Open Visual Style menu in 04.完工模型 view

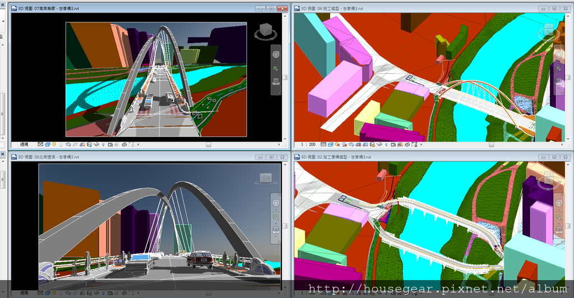[331, 145]
